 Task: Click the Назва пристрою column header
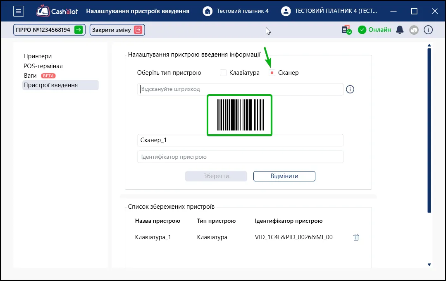point(157,221)
